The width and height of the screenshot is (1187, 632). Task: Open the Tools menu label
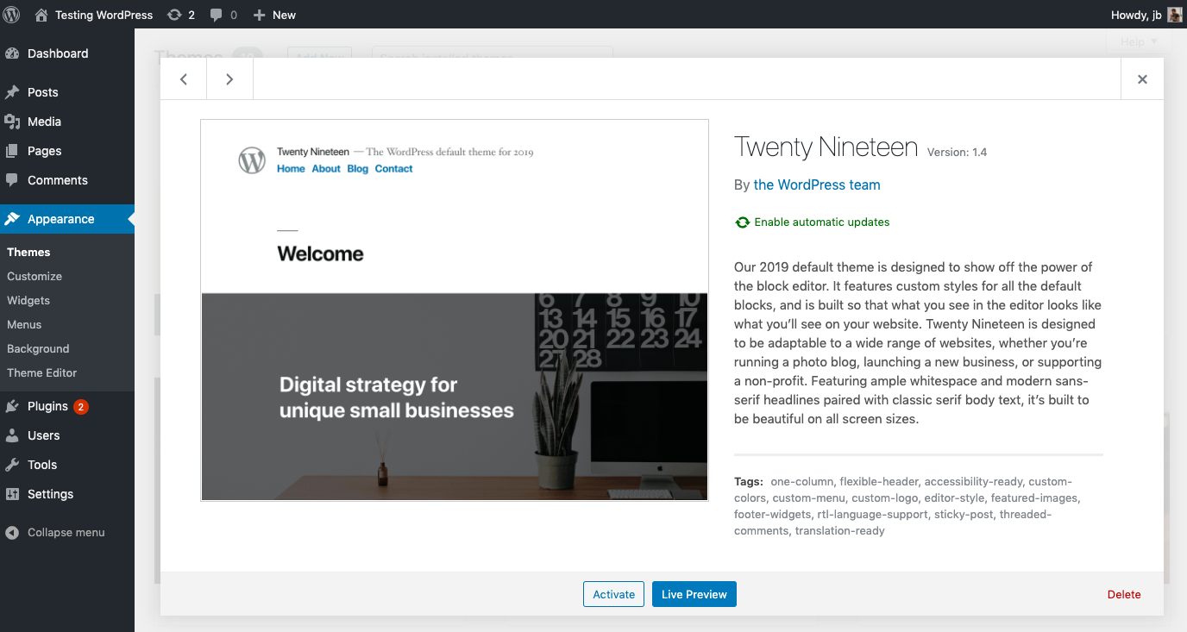coord(42,465)
